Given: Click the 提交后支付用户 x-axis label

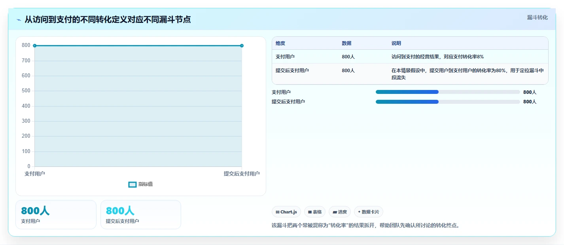Looking at the screenshot, I should 242,174.
